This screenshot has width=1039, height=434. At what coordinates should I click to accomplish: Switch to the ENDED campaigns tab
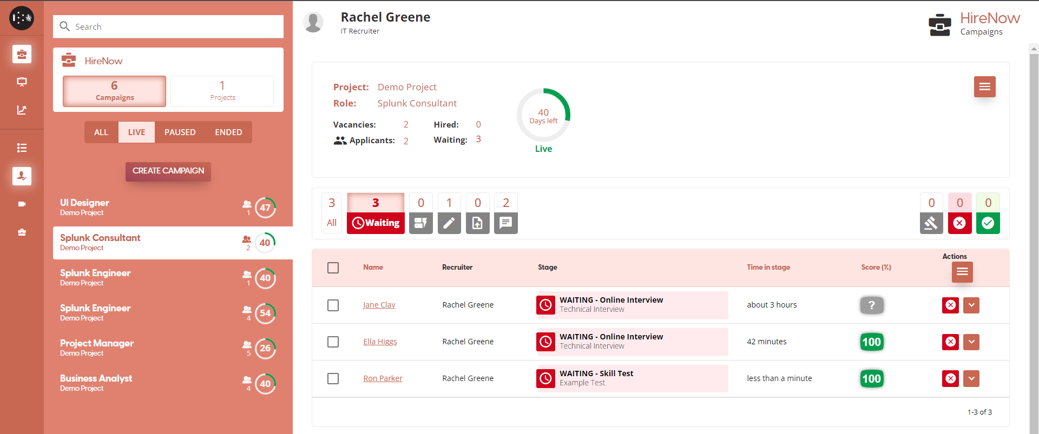coord(228,132)
